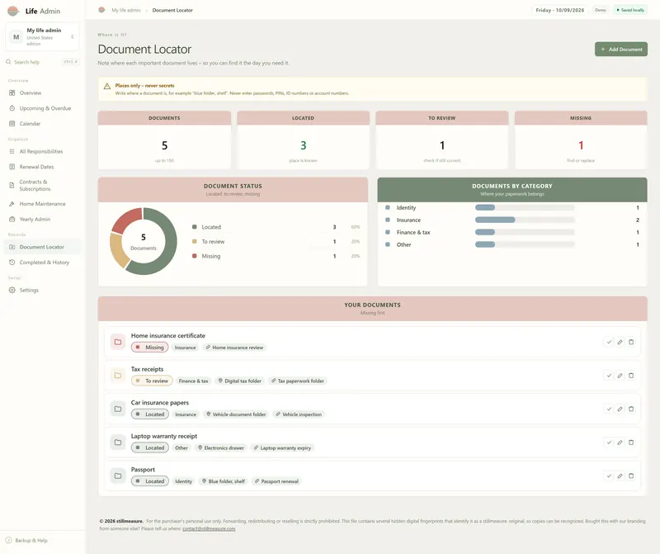Open All Responsibilities page

tap(42, 151)
